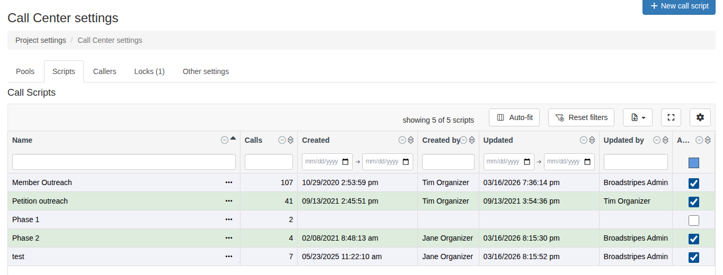Image resolution: width=723 pixels, height=275 pixels.
Task: Open table settings gear icon
Action: (x=700, y=117)
